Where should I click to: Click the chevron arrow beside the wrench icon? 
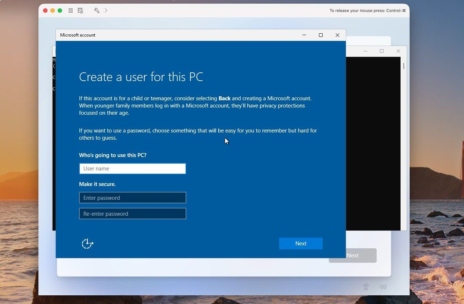106,10
